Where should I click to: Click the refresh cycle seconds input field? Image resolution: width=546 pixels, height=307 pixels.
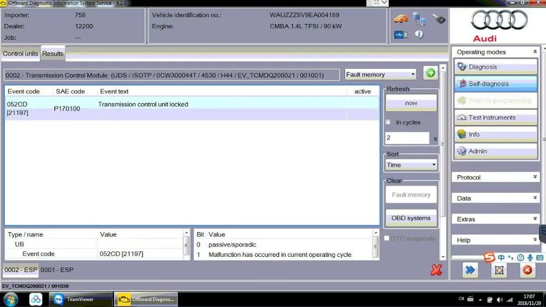(407, 137)
